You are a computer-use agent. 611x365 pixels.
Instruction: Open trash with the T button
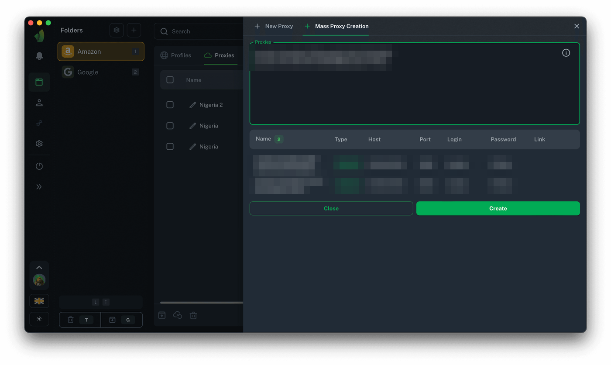[x=80, y=320]
